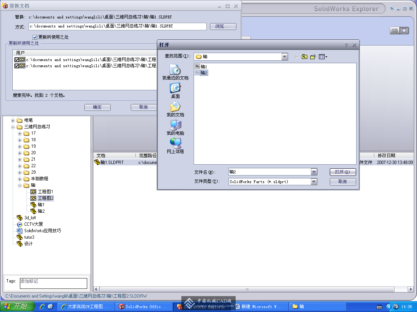Select 设计 part in the tree
Viewport: 417px width, 312px height.
pos(25,243)
